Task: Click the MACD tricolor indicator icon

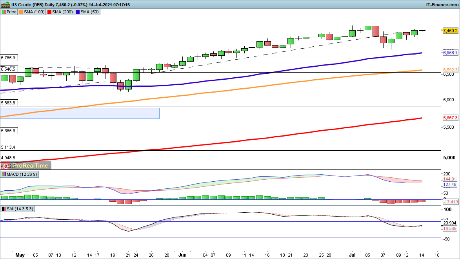Action: point(4,174)
